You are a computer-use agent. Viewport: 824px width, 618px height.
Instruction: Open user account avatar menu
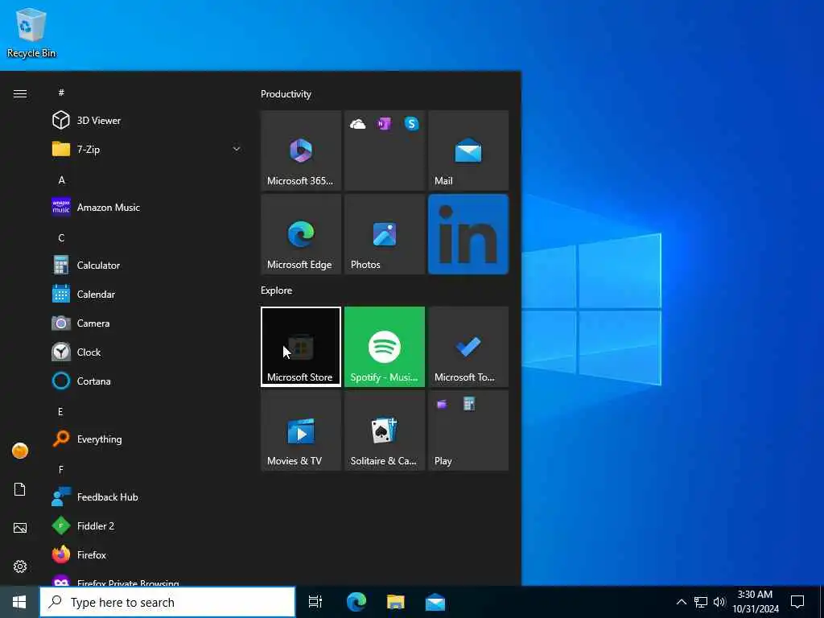[x=20, y=451]
